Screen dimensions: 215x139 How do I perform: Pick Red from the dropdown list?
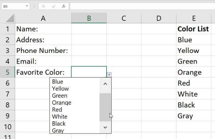57,109
